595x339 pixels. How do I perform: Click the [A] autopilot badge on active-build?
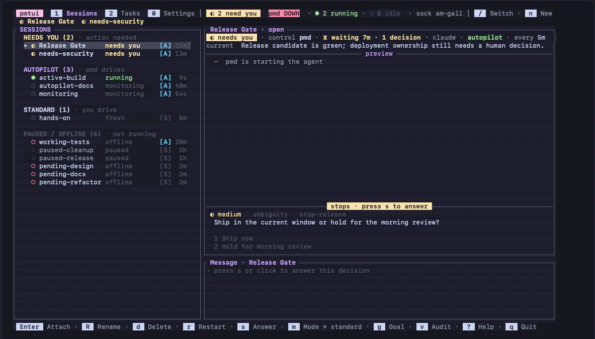[165, 78]
